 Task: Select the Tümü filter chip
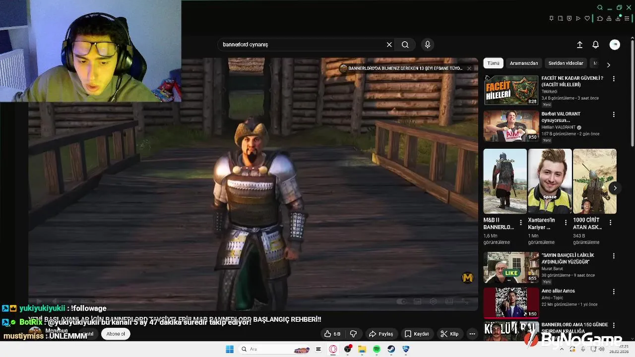click(493, 63)
